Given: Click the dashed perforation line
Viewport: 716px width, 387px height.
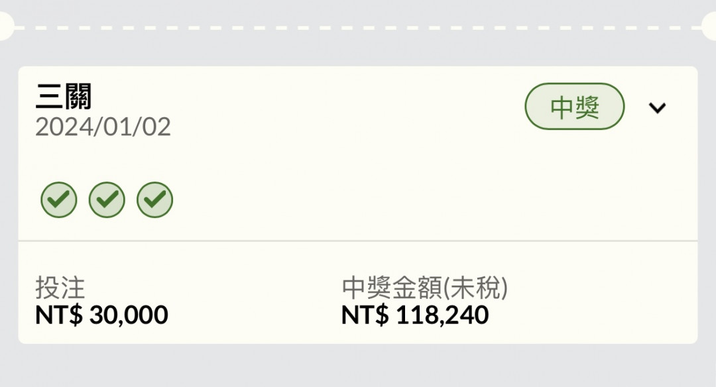Looking at the screenshot, I should (x=358, y=28).
